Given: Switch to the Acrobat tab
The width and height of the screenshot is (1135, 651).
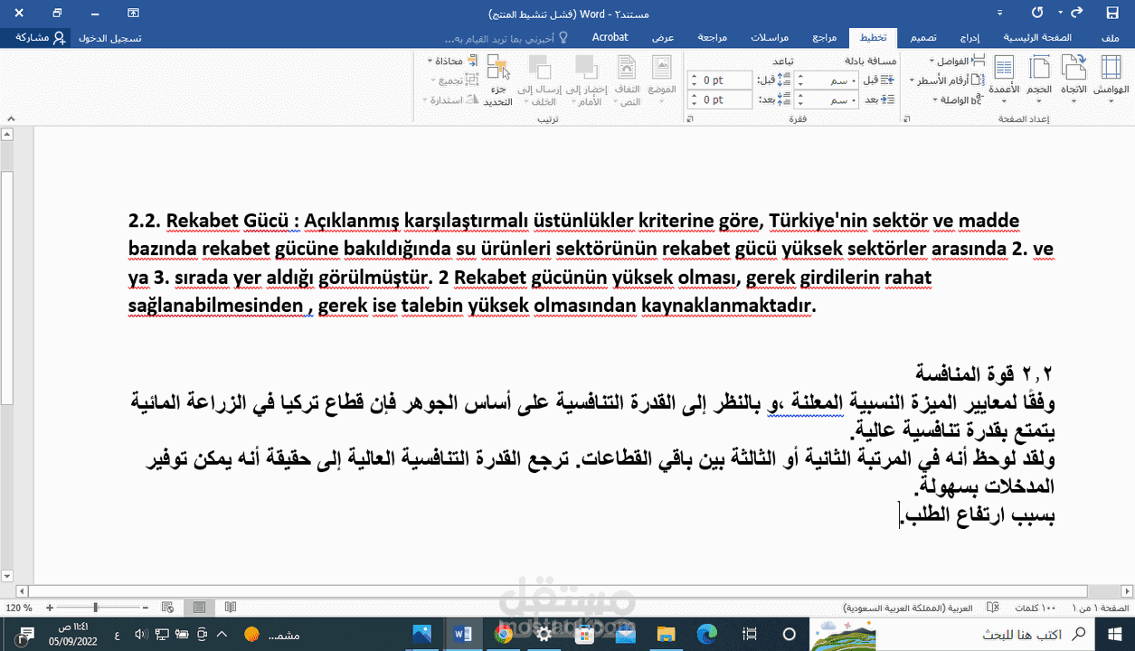Looking at the screenshot, I should 610,38.
